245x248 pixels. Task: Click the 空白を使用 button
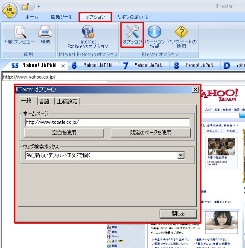coord(64,133)
